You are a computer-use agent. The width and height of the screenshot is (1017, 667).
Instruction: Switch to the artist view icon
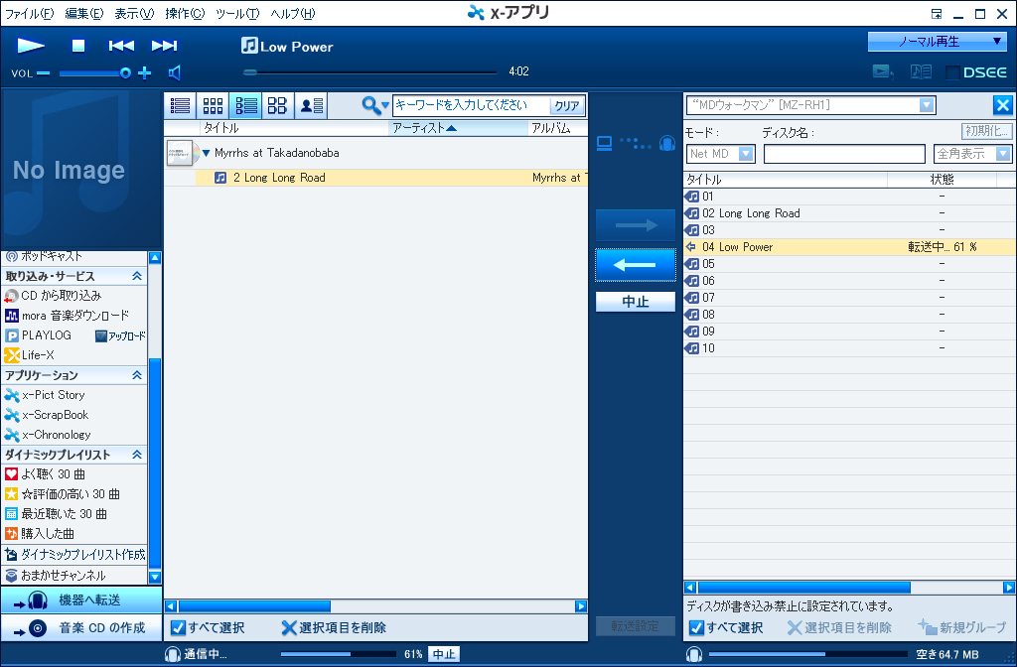click(311, 105)
